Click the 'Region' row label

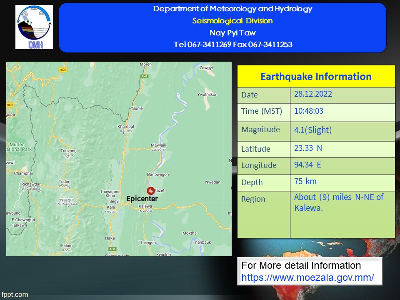(253, 199)
